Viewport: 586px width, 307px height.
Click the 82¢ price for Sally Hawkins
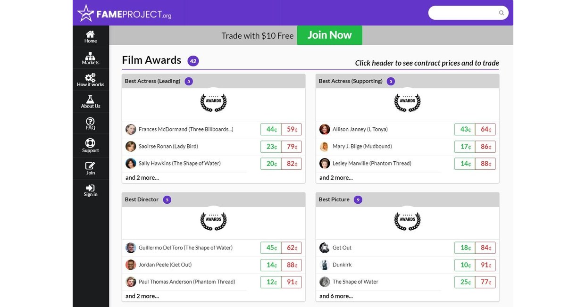[x=292, y=164]
